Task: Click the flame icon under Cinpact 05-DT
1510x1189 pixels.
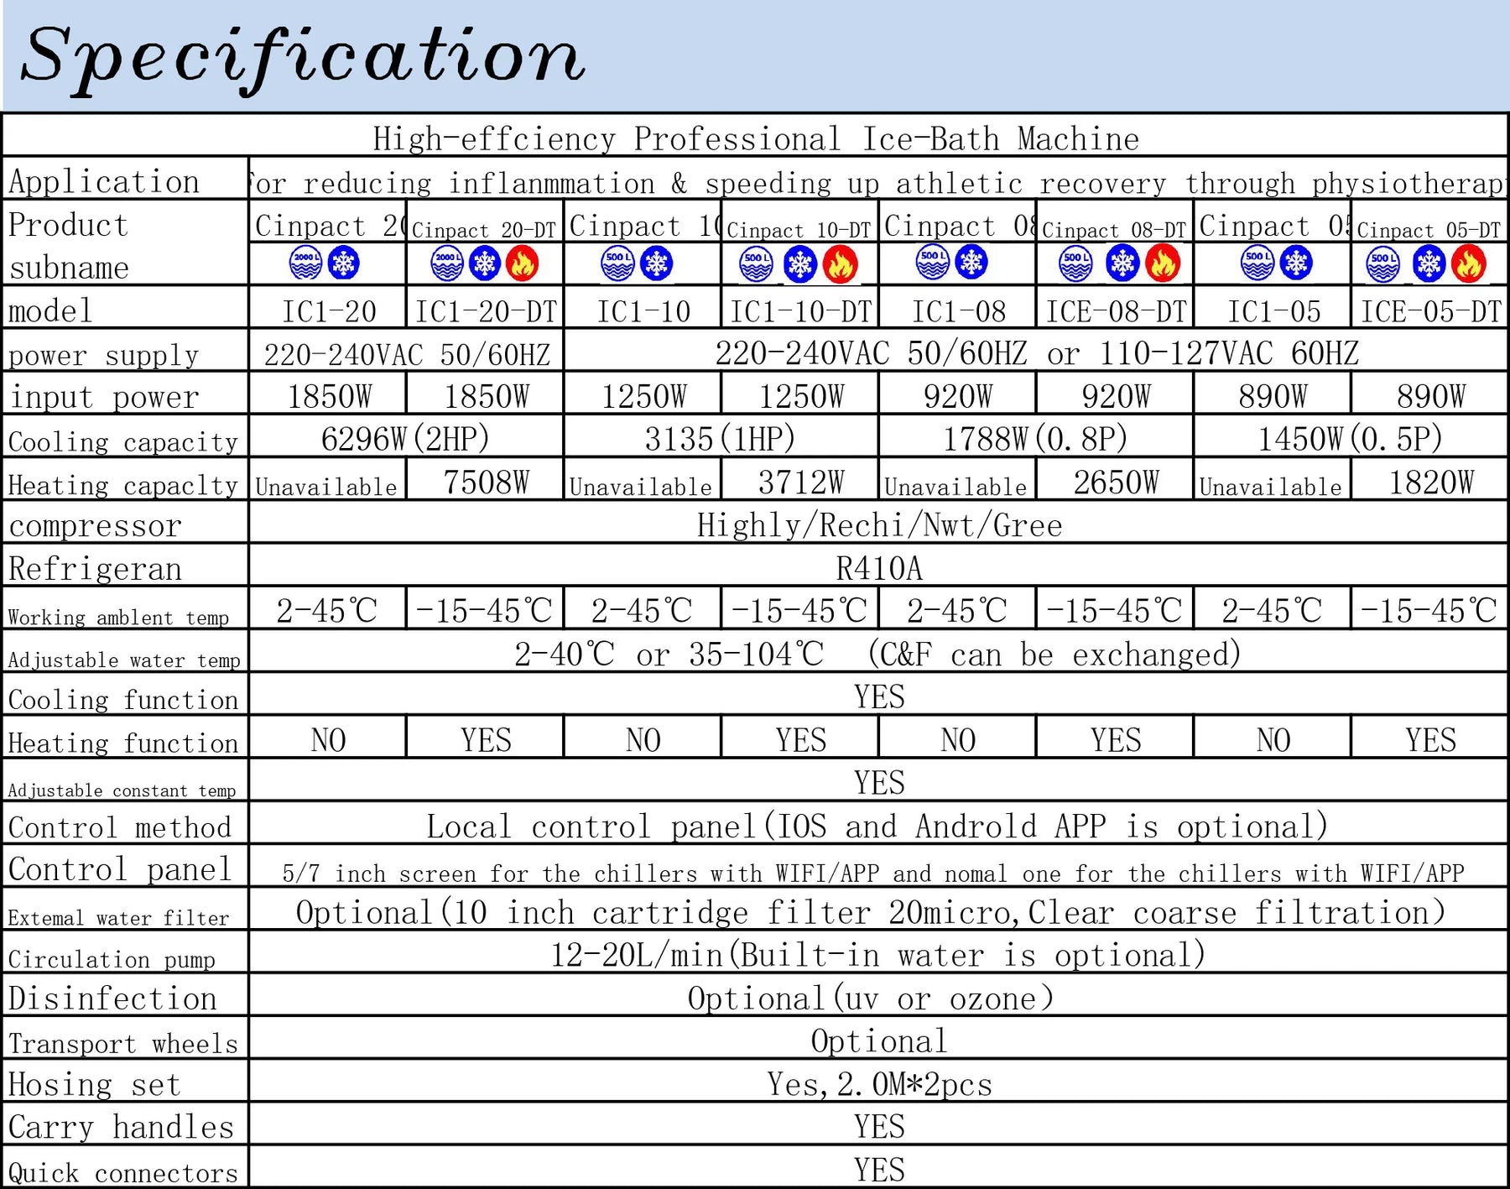Action: click(1469, 265)
